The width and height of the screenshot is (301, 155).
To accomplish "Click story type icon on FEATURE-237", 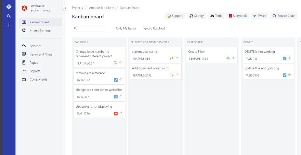I will (116, 63).
